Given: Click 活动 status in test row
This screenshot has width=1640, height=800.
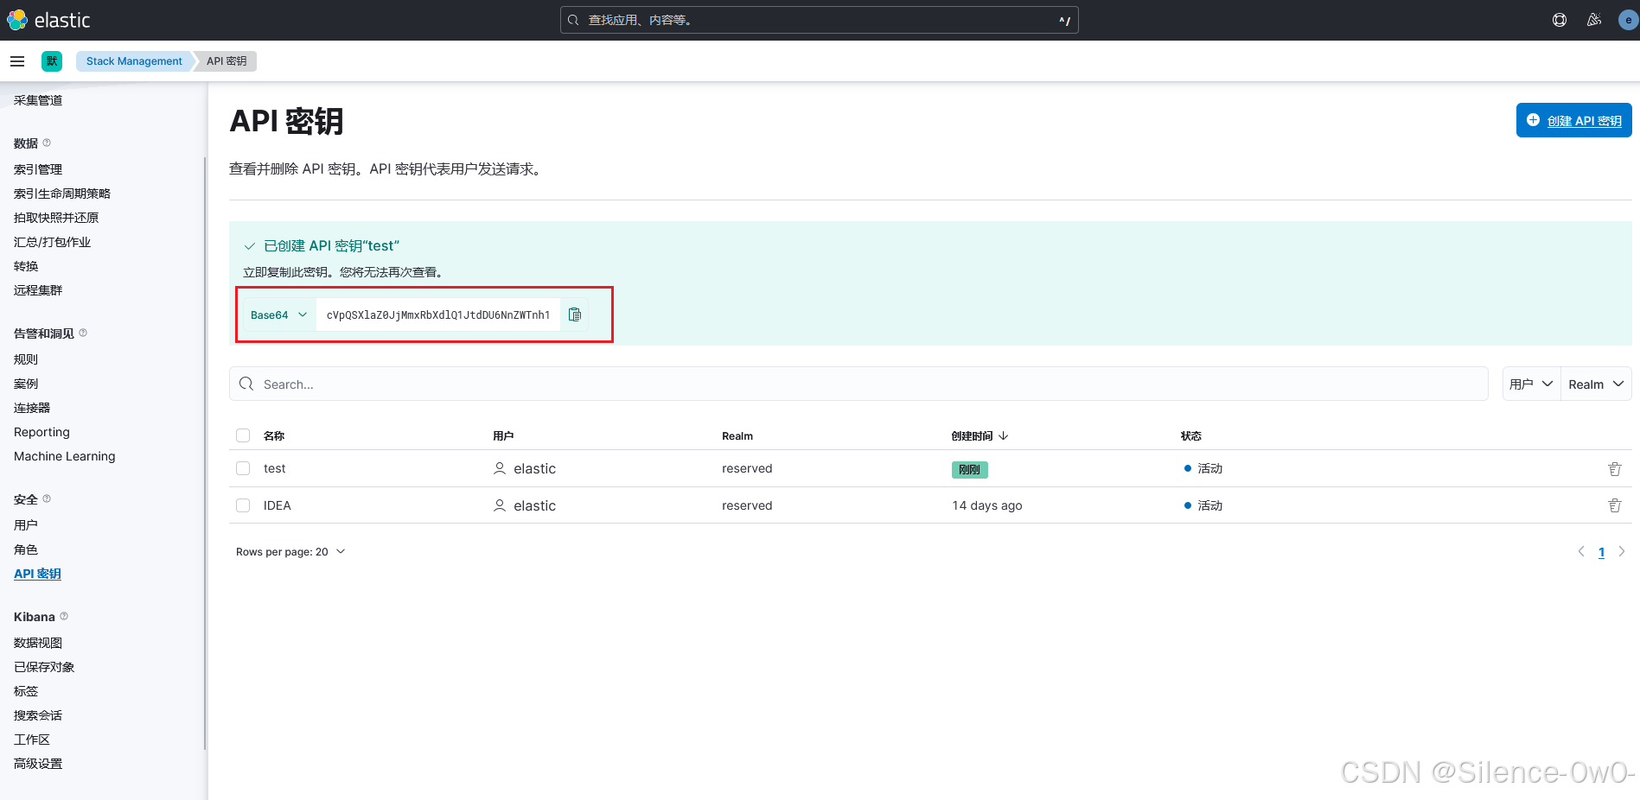Looking at the screenshot, I should [1203, 468].
